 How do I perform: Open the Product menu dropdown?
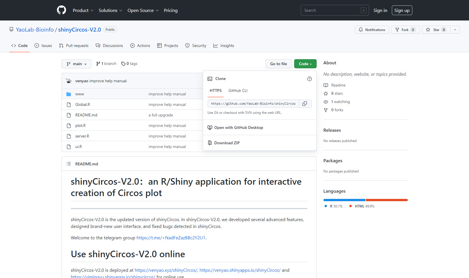(83, 10)
